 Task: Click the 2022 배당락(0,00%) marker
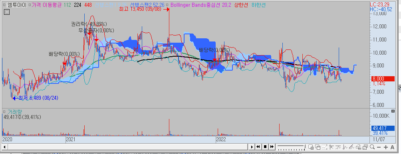[x=214, y=50]
